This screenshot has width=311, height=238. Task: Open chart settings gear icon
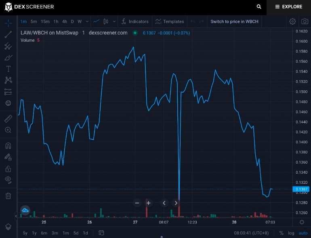pos(292,21)
